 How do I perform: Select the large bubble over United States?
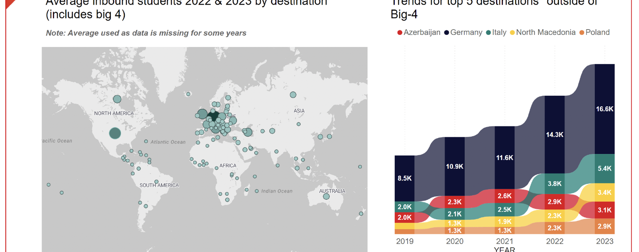point(115,133)
